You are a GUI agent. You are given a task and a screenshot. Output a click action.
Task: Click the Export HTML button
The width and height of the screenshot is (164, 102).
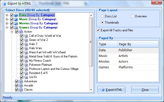111,90
